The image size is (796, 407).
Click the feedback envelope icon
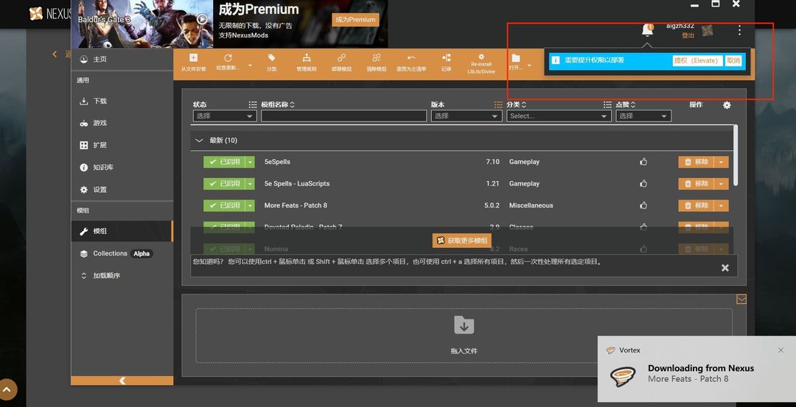741,300
